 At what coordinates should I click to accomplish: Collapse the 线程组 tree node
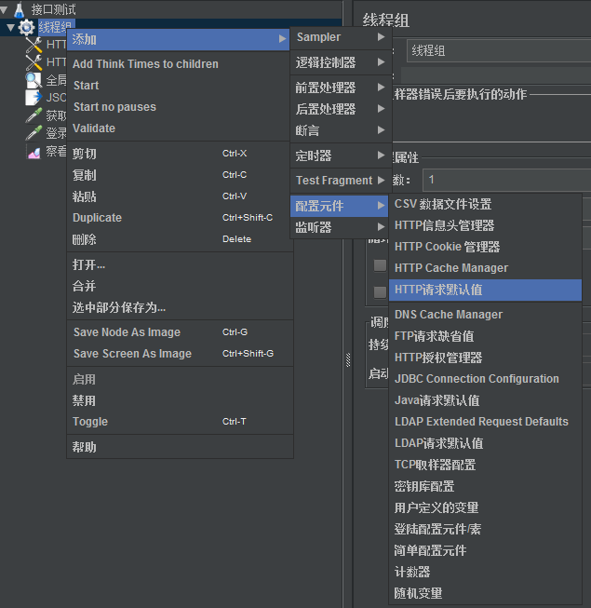(11, 27)
